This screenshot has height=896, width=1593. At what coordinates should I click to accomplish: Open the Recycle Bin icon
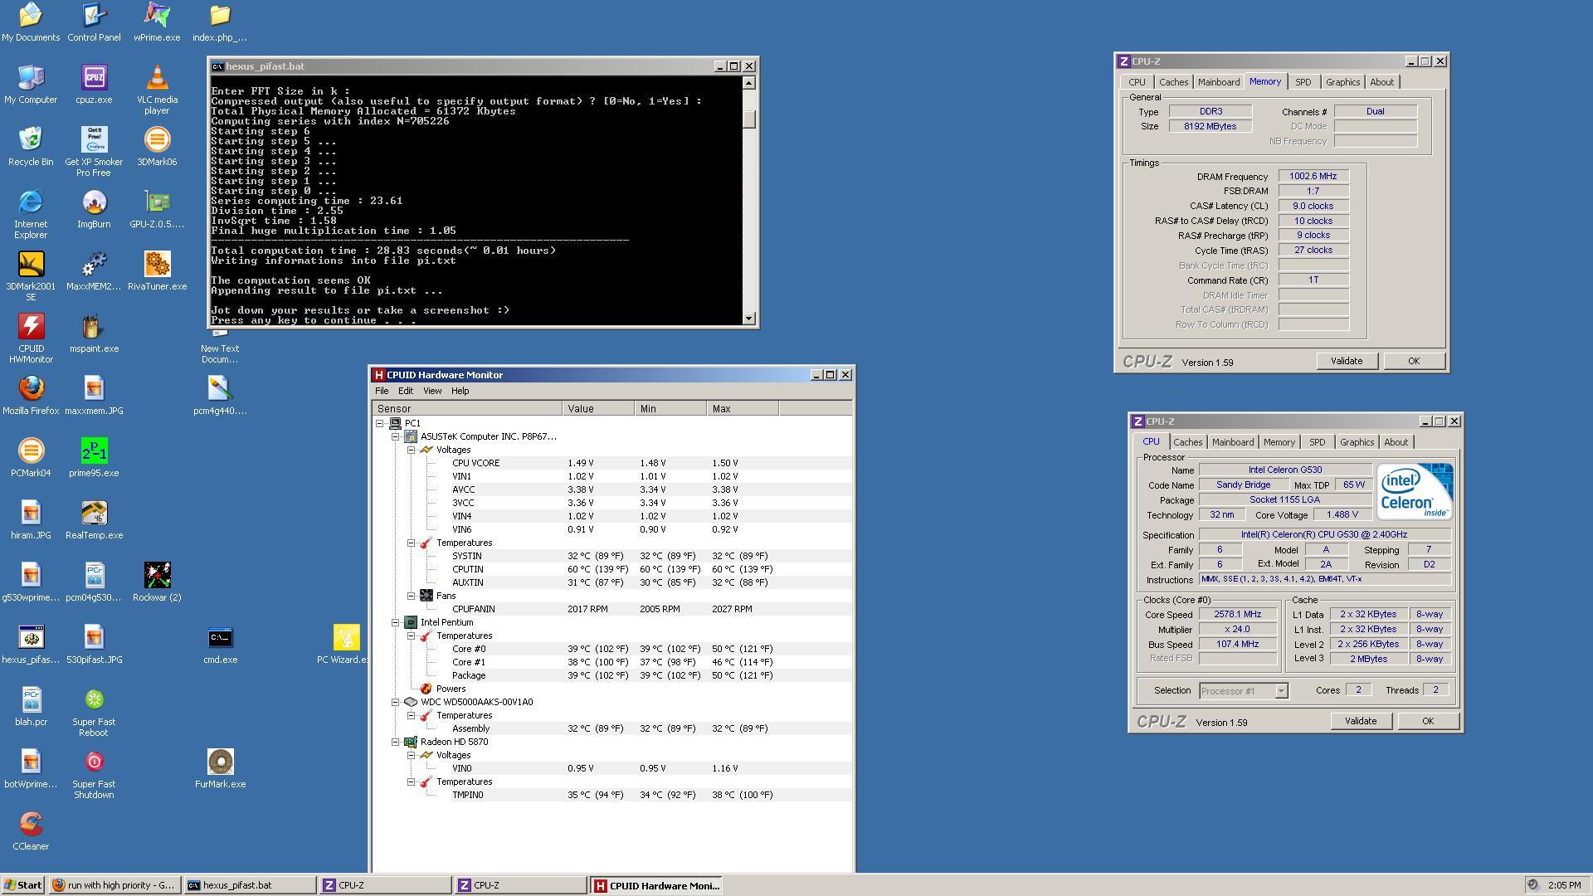[31, 146]
